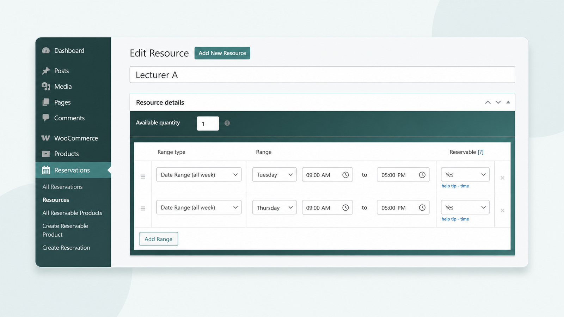This screenshot has height=317, width=564.
Task: Click the Range column header
Action: 264,152
